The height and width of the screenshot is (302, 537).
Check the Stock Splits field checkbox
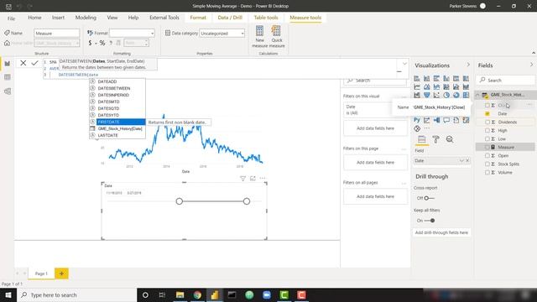(x=487, y=164)
